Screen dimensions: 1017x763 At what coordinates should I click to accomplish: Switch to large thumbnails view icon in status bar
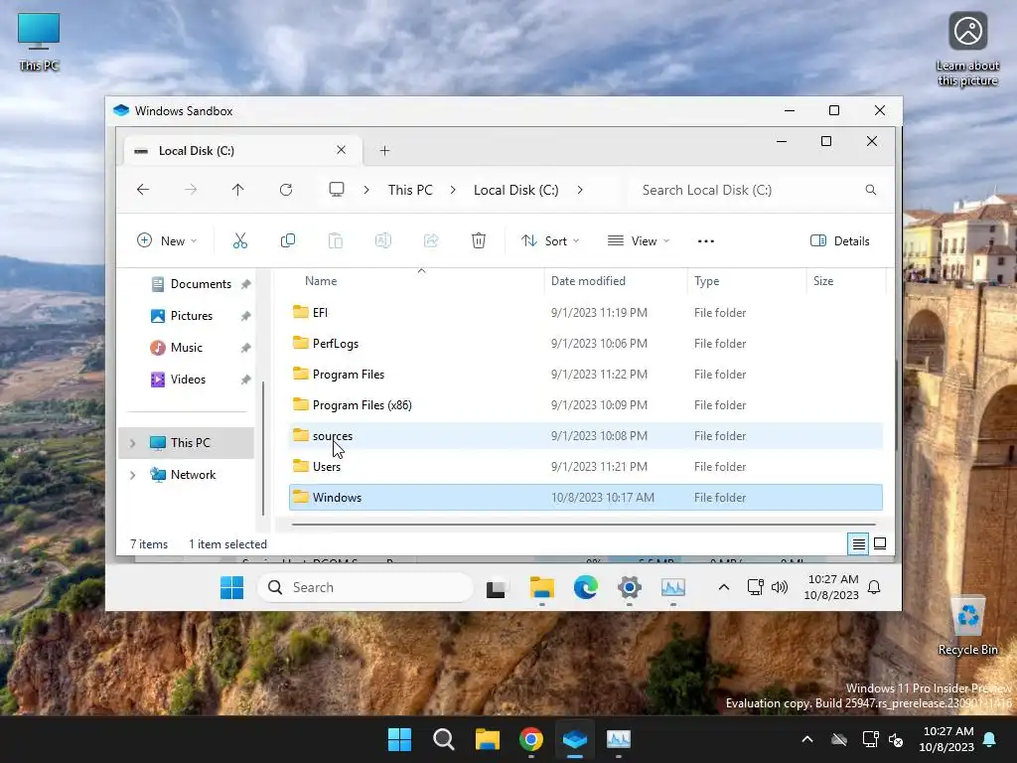[880, 543]
